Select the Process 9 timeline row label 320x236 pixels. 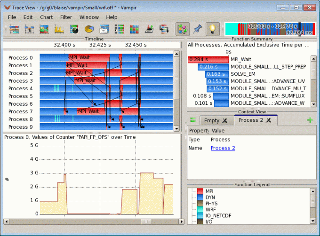[20, 127]
